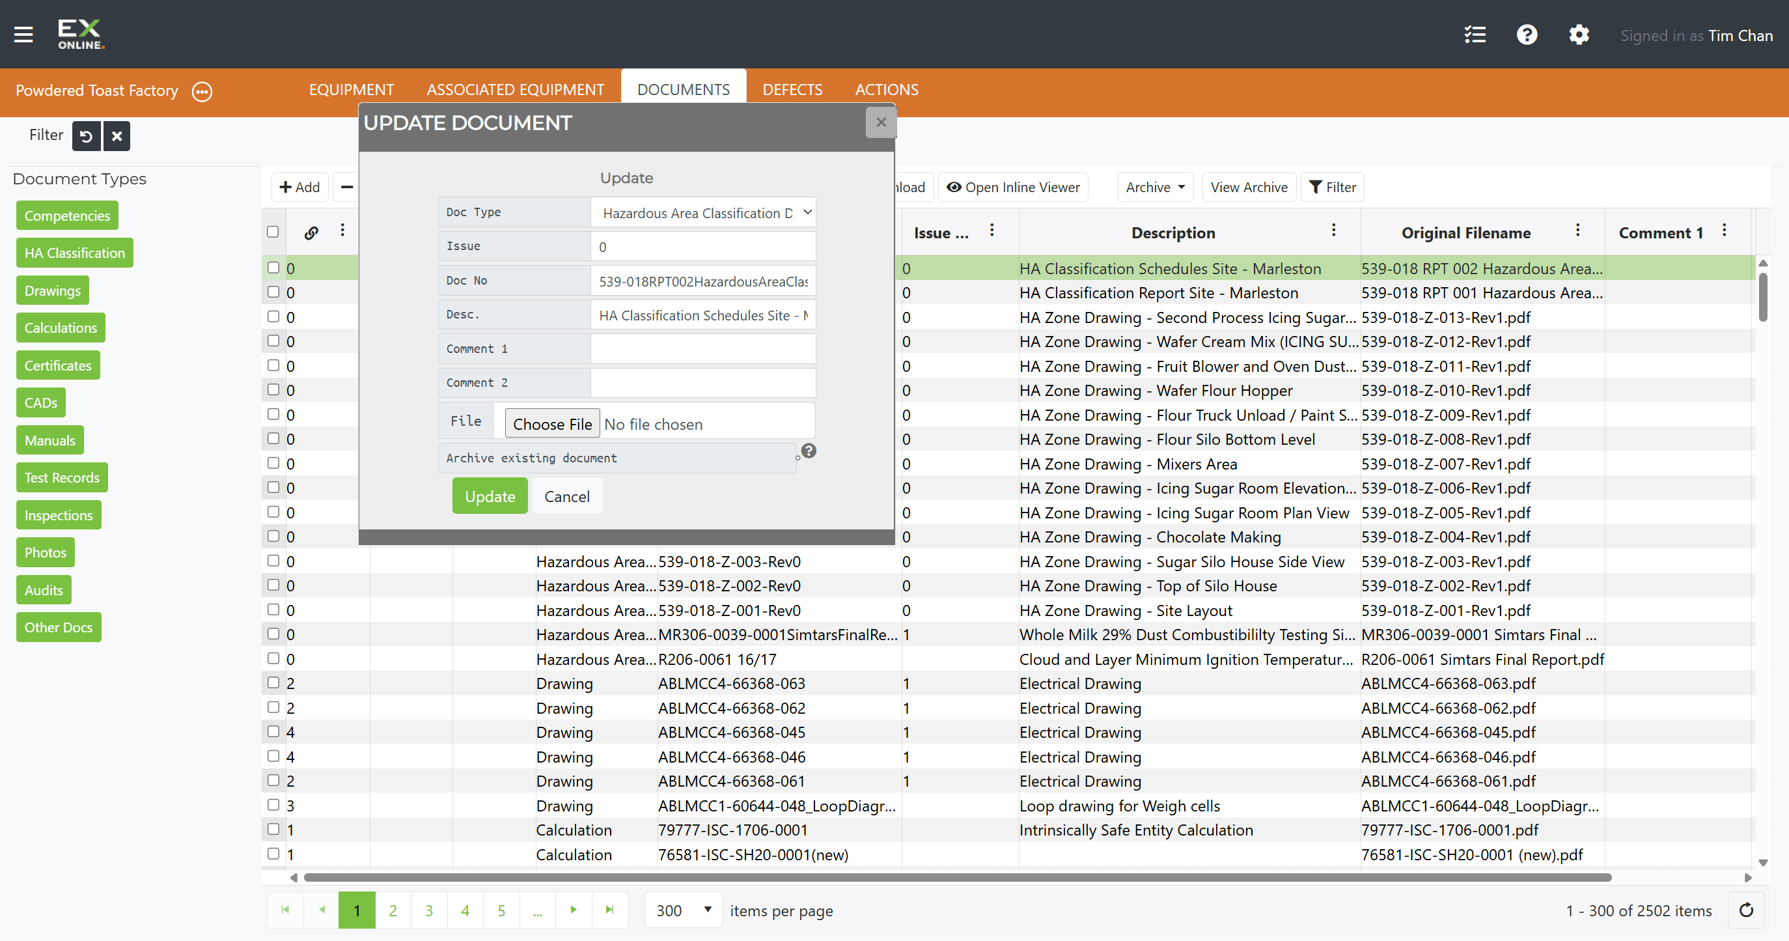1789x941 pixels.
Task: Click the Comment 1 input field
Action: coord(703,348)
